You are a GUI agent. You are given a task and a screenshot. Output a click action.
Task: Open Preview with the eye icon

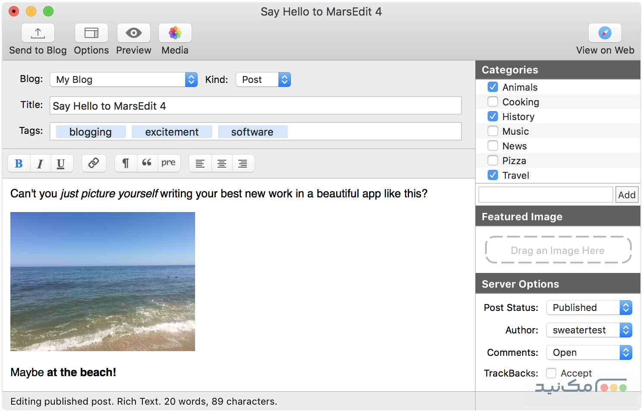(x=133, y=33)
